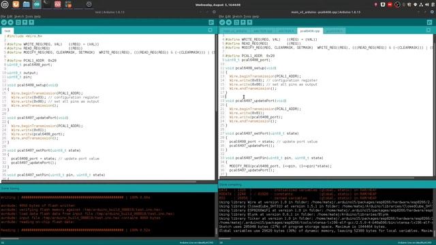Save the main_v2_arduino sketch
The width and height of the screenshot is (436, 245).
250,22
